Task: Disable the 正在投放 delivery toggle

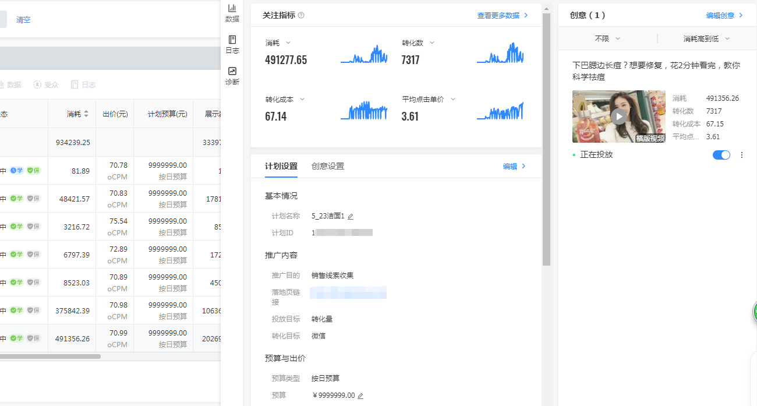Action: click(721, 154)
